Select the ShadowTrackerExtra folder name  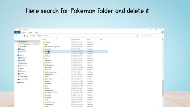[51, 72]
